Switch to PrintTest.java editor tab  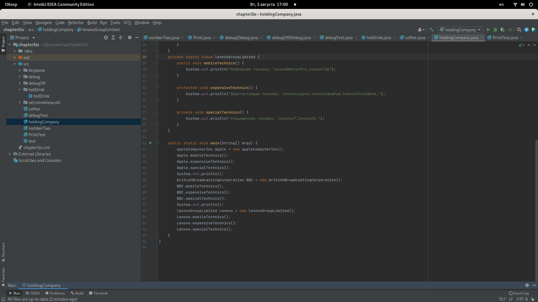pos(505,38)
